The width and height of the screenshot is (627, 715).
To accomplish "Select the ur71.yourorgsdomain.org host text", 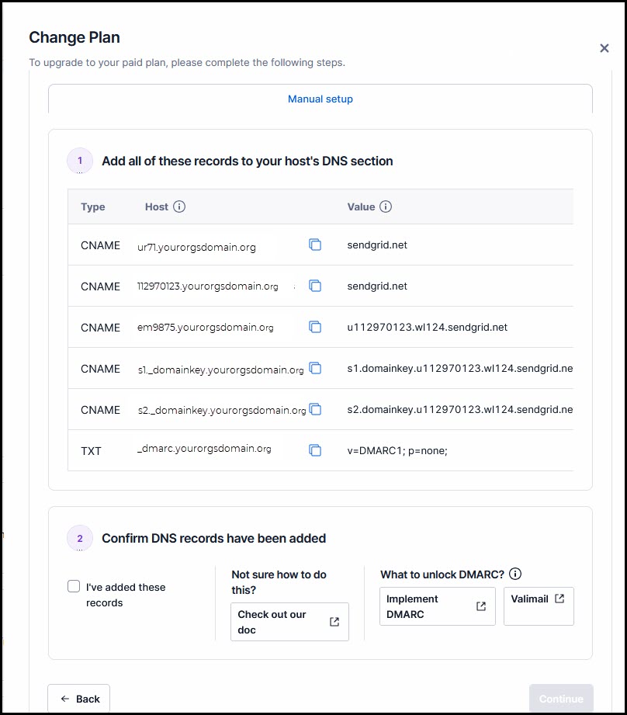I will tap(196, 247).
